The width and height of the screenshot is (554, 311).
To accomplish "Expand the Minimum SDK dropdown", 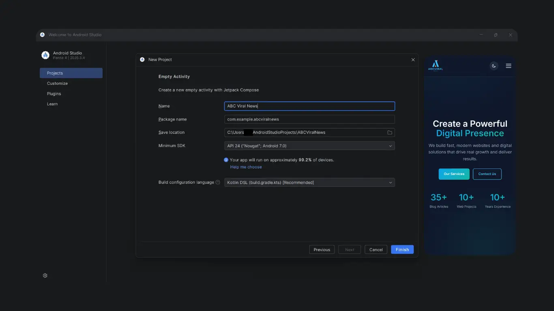I will 309,146.
